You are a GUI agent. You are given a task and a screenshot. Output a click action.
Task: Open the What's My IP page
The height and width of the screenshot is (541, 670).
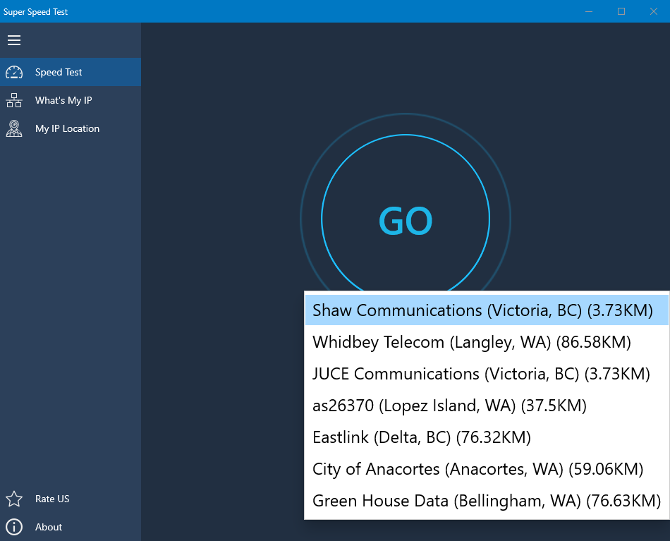click(x=63, y=100)
